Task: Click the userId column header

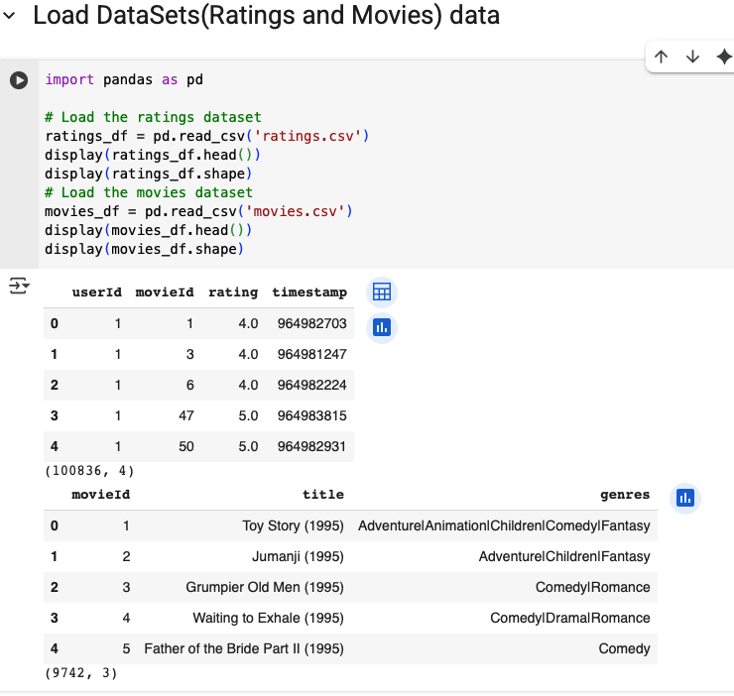Action: (x=97, y=292)
